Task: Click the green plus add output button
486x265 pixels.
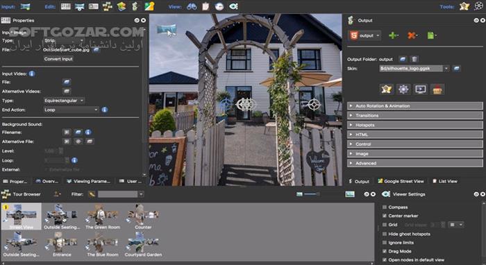Action: point(394,35)
